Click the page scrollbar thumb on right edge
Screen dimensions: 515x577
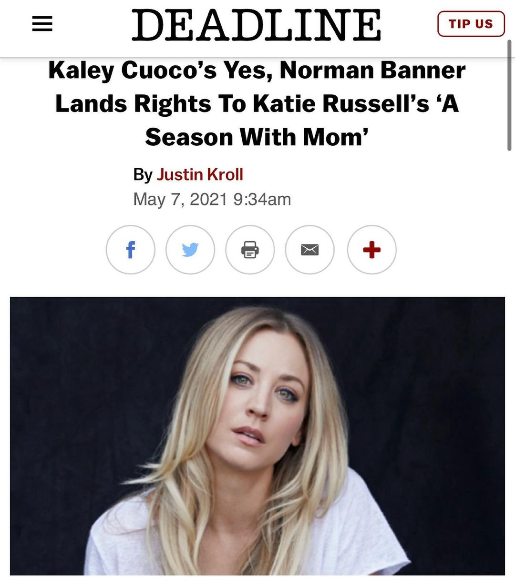point(510,95)
